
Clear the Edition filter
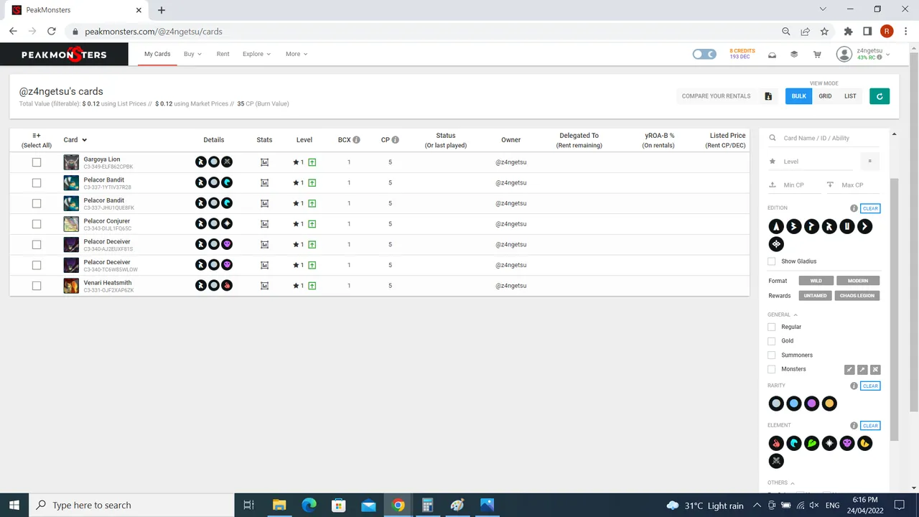click(870, 208)
